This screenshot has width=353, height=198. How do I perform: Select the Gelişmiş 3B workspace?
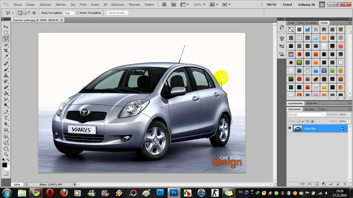pyautogui.click(x=306, y=5)
